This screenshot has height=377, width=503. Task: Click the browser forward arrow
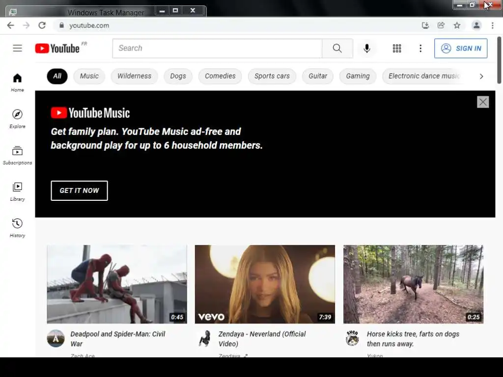click(x=27, y=26)
